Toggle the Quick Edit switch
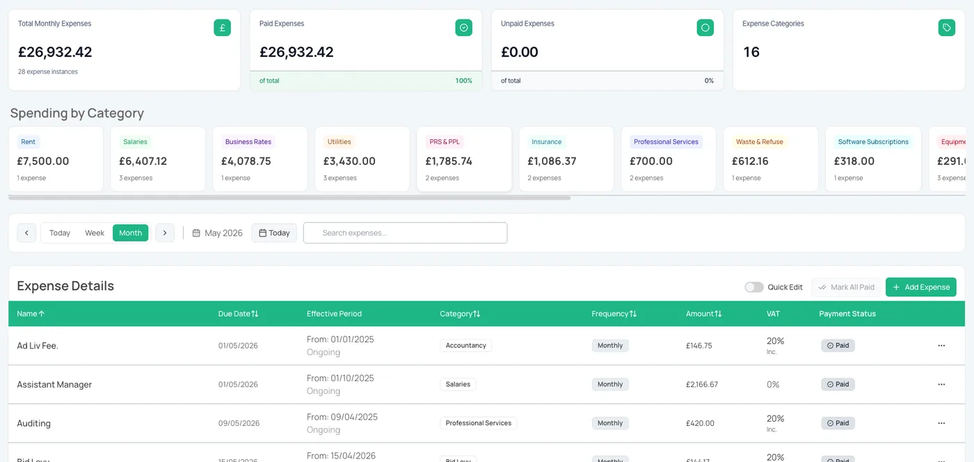974x462 pixels. [754, 287]
